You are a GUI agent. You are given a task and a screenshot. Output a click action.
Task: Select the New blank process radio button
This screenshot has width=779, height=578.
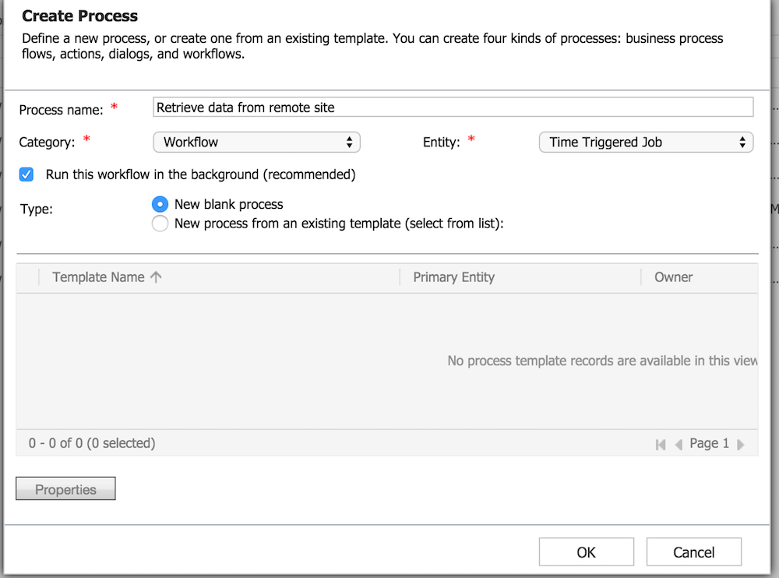point(160,204)
